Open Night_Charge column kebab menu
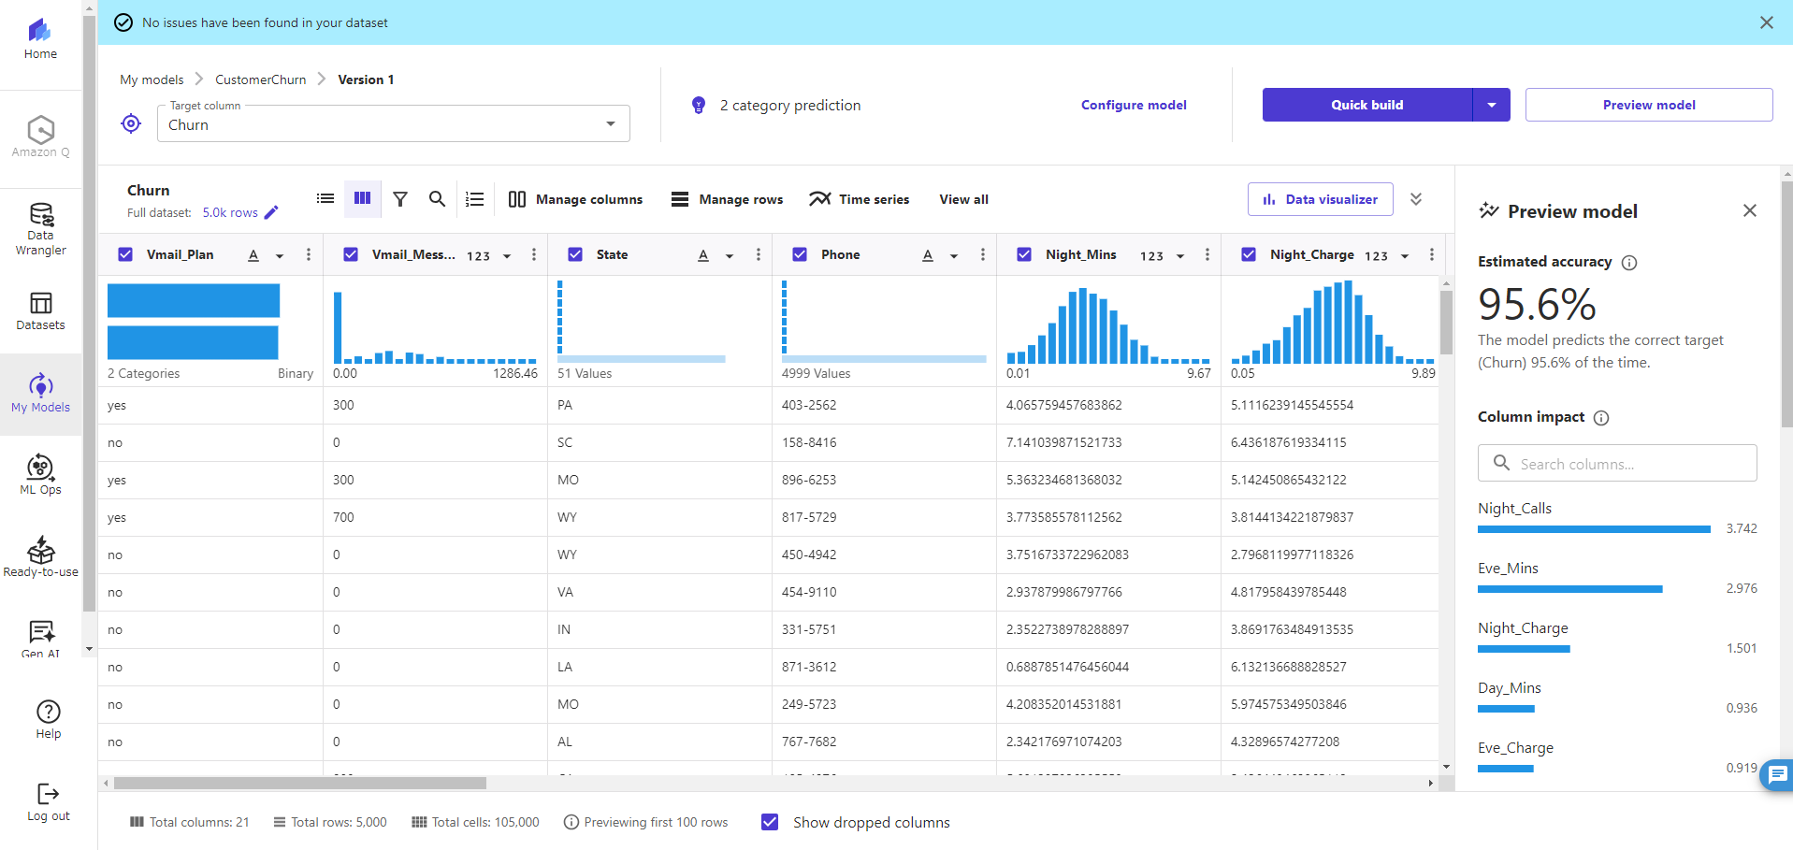1793x850 pixels. (1431, 254)
